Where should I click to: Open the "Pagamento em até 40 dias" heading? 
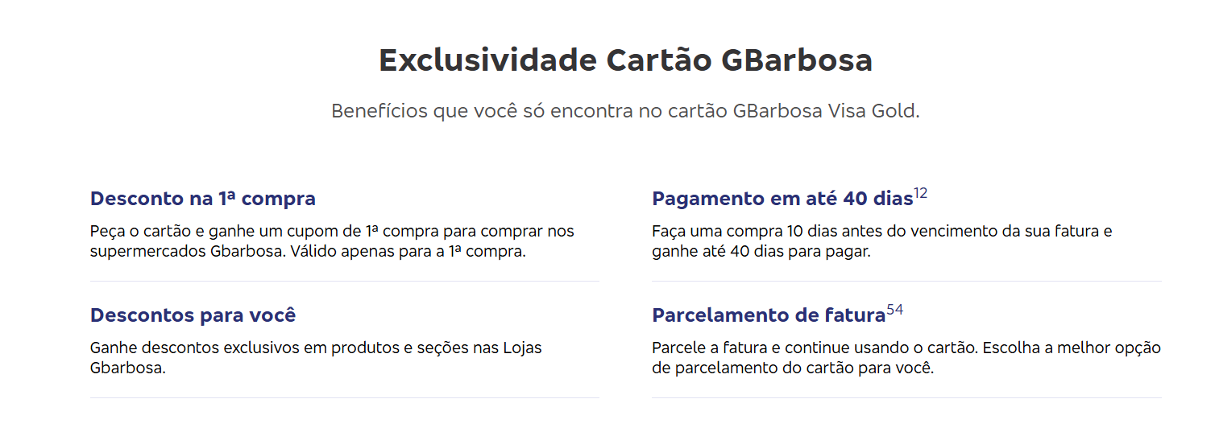point(782,199)
